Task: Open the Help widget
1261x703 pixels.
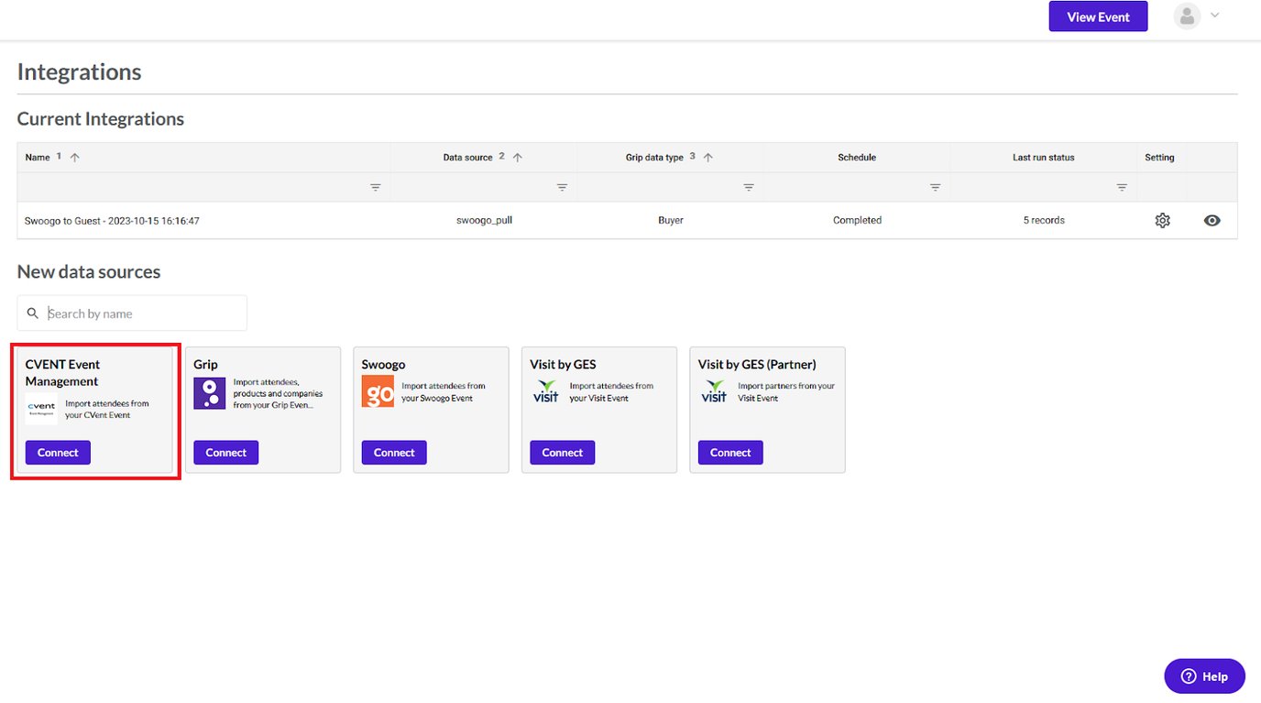Action: tap(1204, 676)
